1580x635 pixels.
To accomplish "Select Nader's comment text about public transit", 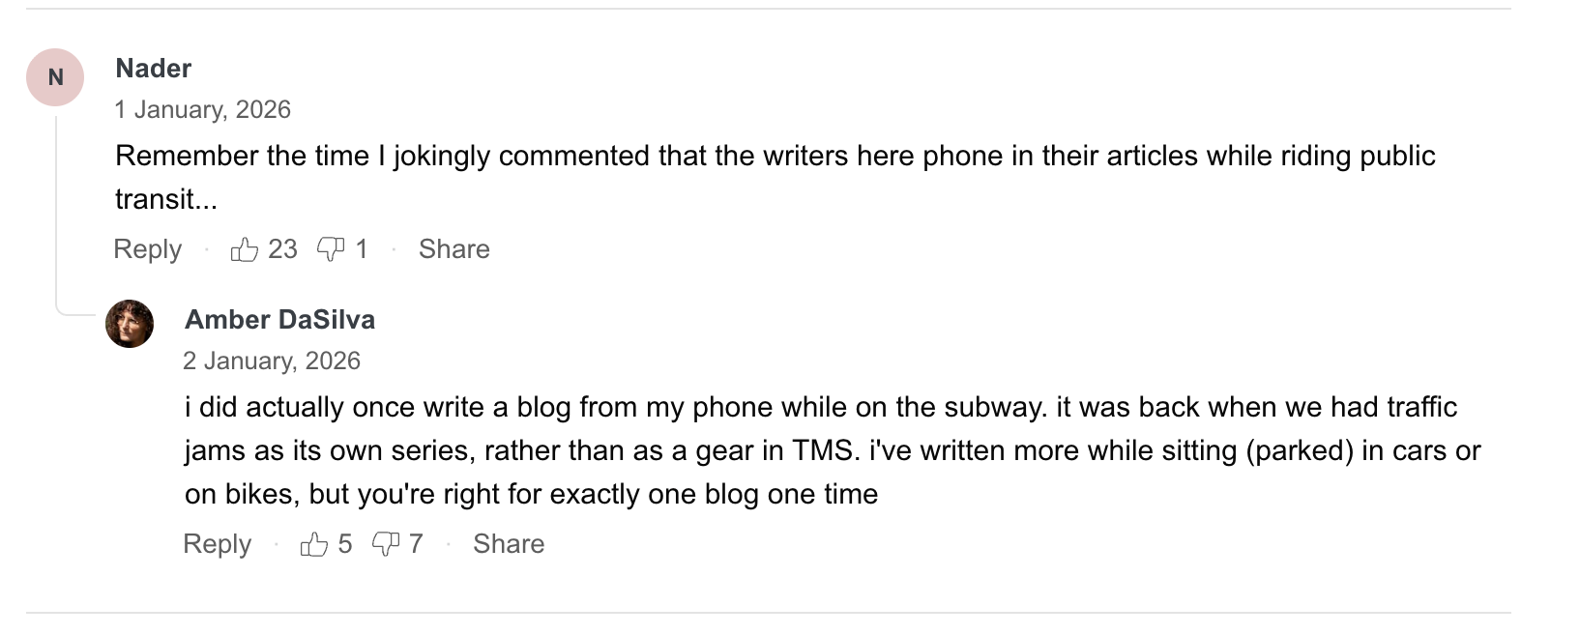I will pos(775,177).
